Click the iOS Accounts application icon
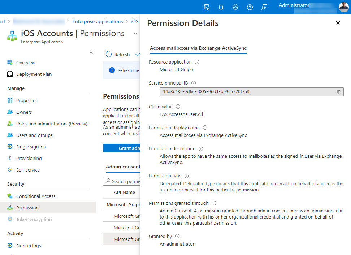351x255 pixels. point(12,36)
